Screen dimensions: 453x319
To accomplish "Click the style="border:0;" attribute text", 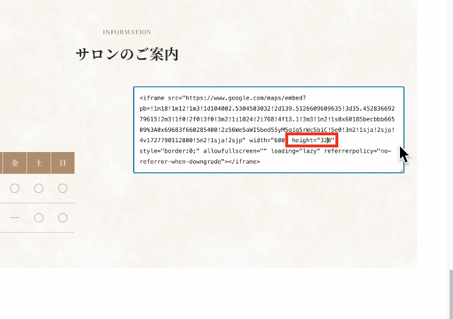I will tap(169, 151).
